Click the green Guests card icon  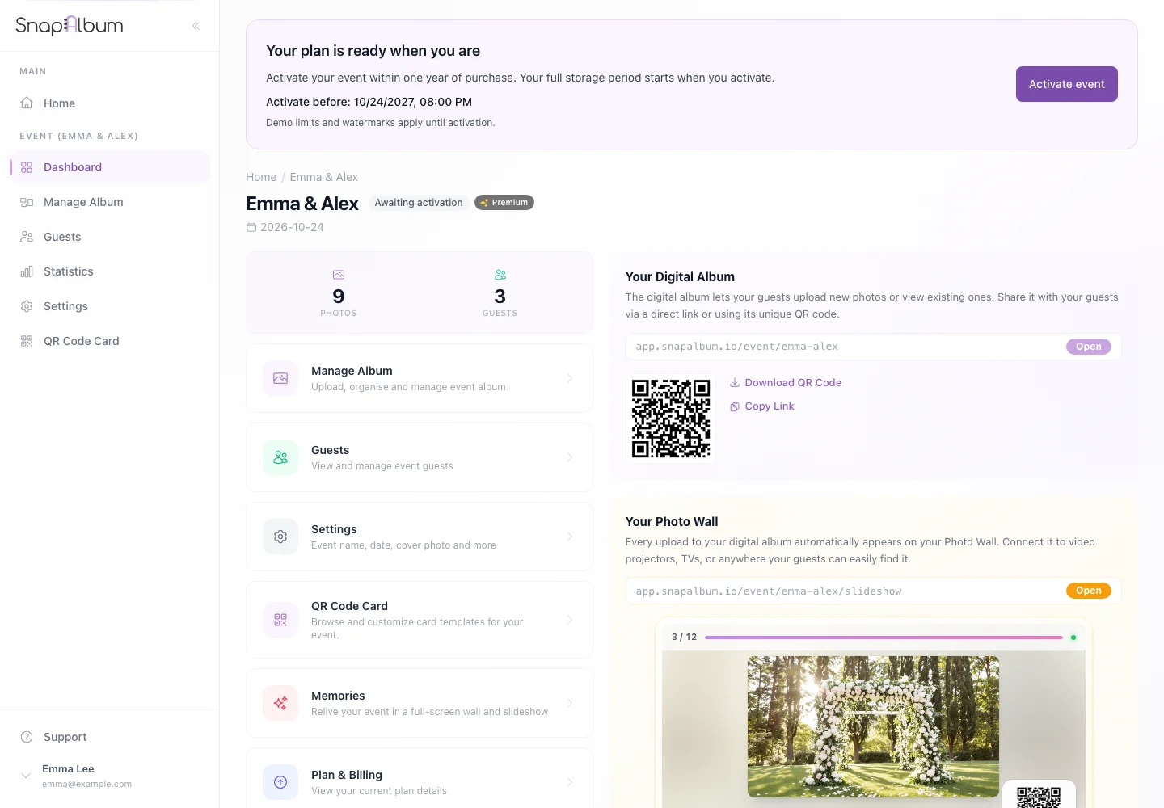pyautogui.click(x=280, y=457)
